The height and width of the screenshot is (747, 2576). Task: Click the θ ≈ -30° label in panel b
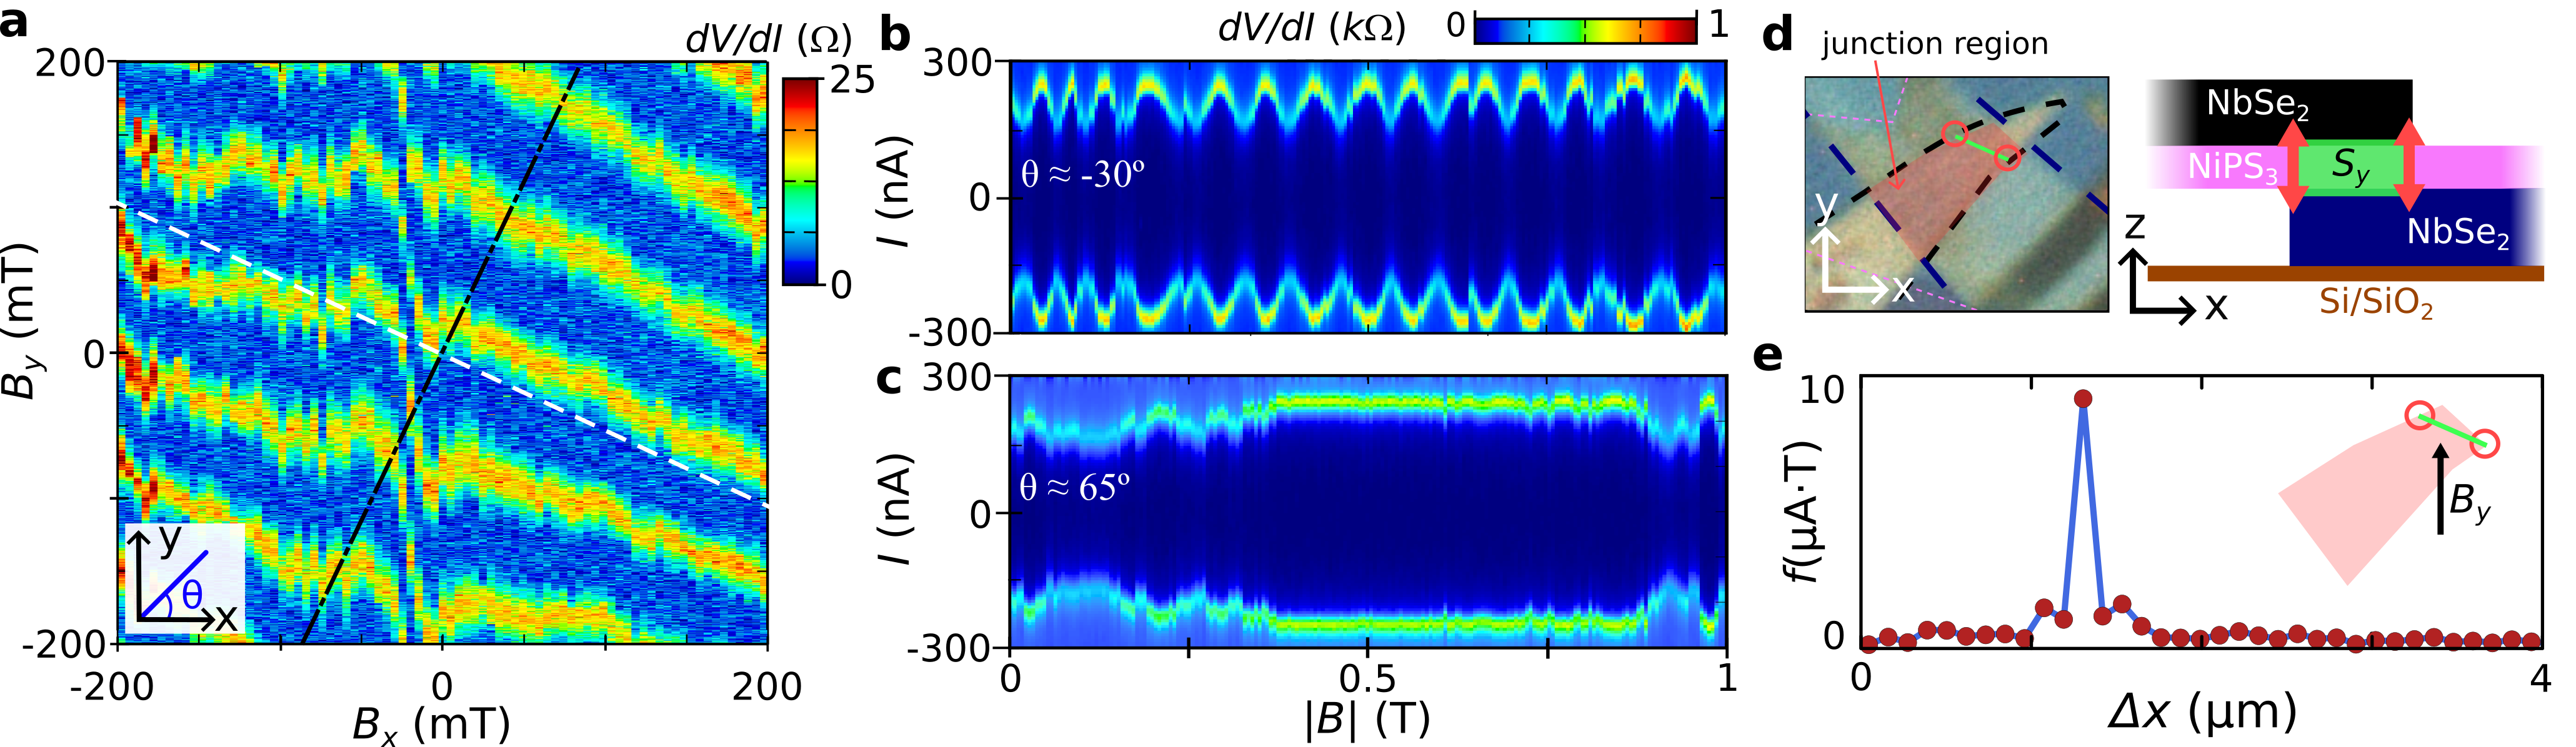1082,175
